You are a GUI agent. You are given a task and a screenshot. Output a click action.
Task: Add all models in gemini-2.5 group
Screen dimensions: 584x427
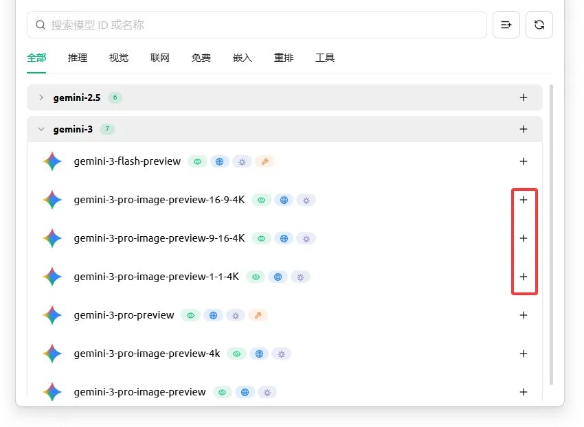(524, 97)
